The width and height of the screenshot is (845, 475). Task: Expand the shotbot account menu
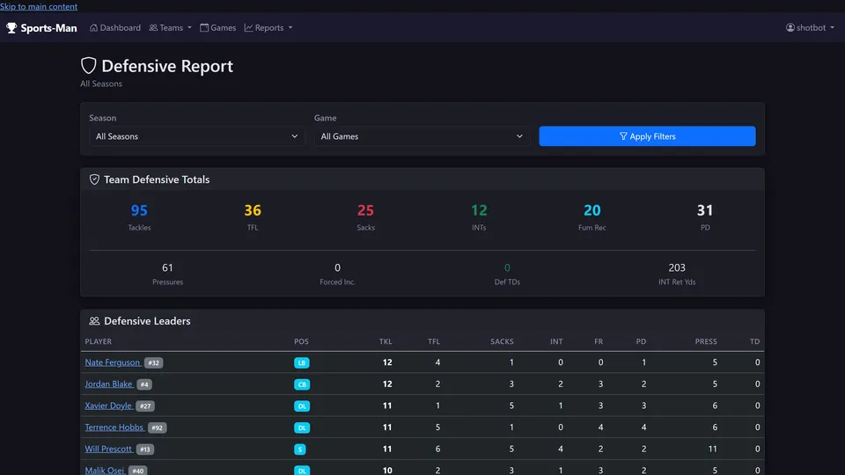coord(810,27)
